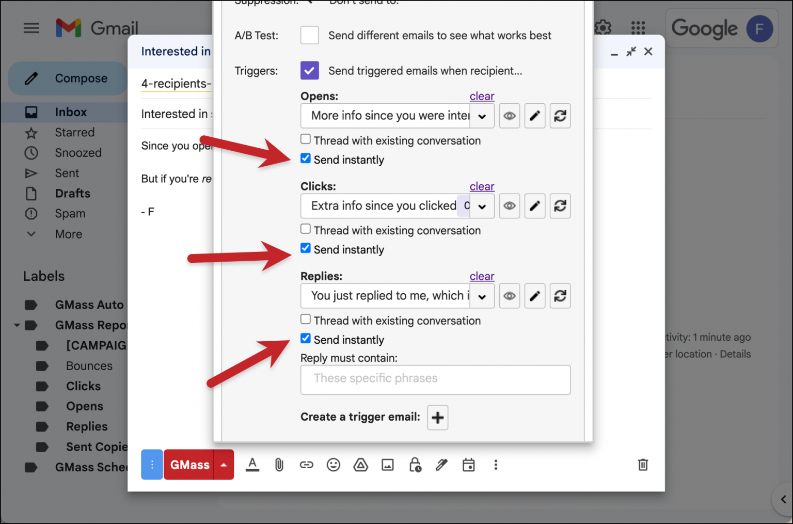This screenshot has width=793, height=524.
Task: Go to the Spam folder
Action: [70, 213]
